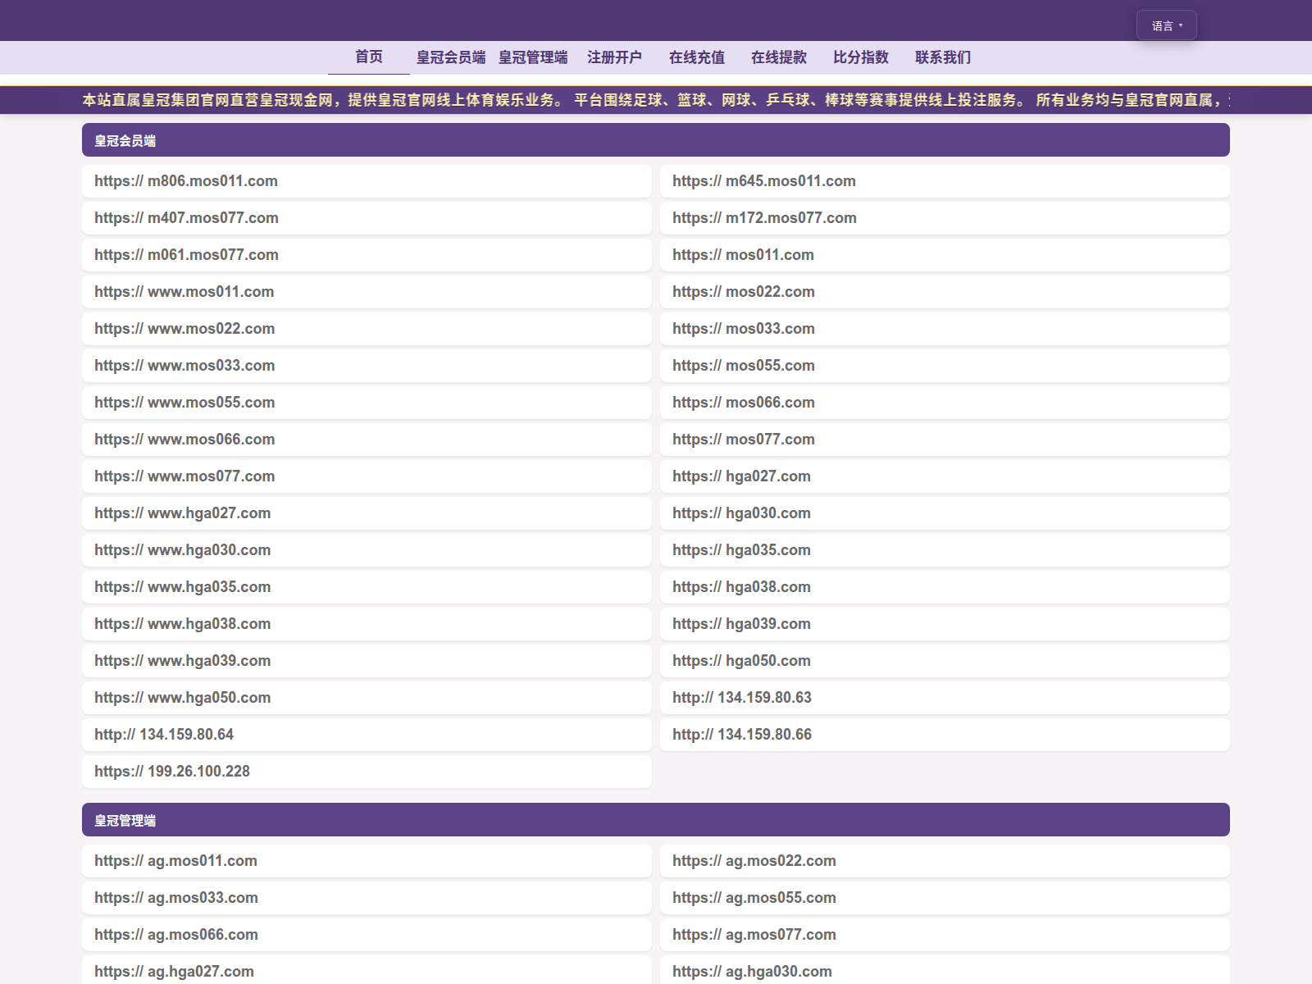Open link ag.mos055.com

(945, 898)
